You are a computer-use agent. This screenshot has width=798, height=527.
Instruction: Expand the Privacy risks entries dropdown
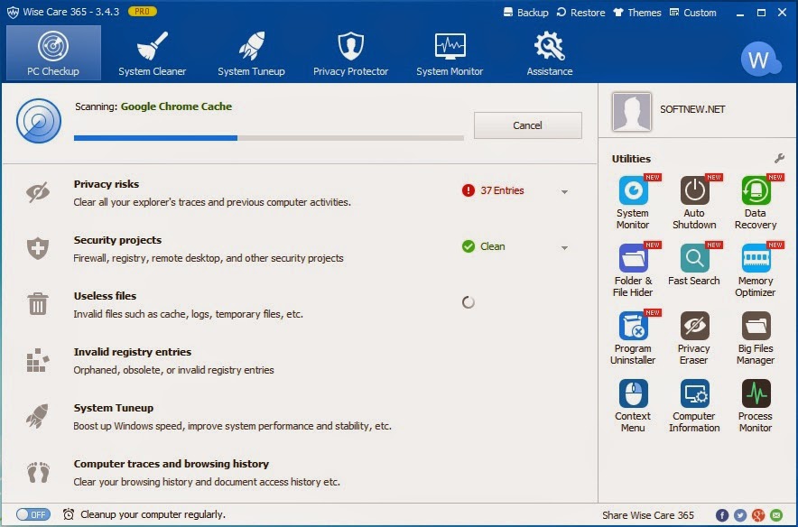pos(564,192)
